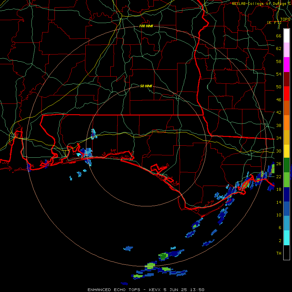Viewport: 292px width, 292px height.
Task: Click the '50' legend value
Action: tap(279, 87)
